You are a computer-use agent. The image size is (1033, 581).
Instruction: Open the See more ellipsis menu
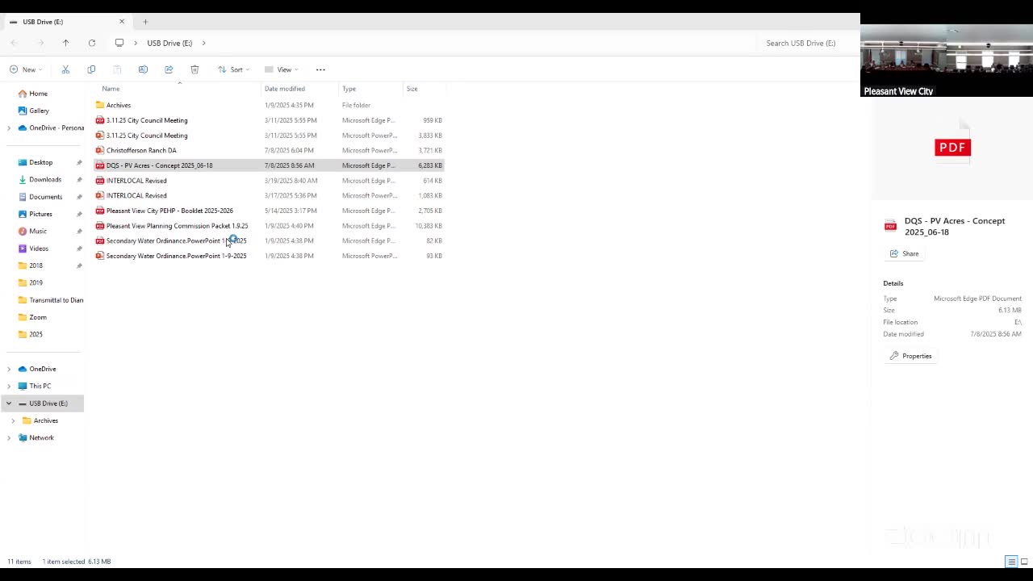[x=320, y=69]
